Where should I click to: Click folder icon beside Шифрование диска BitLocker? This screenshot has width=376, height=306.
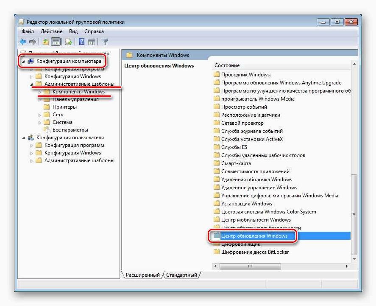pyautogui.click(x=217, y=252)
